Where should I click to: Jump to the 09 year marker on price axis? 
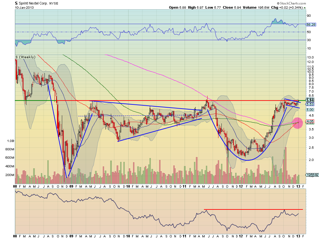click(72, 186)
